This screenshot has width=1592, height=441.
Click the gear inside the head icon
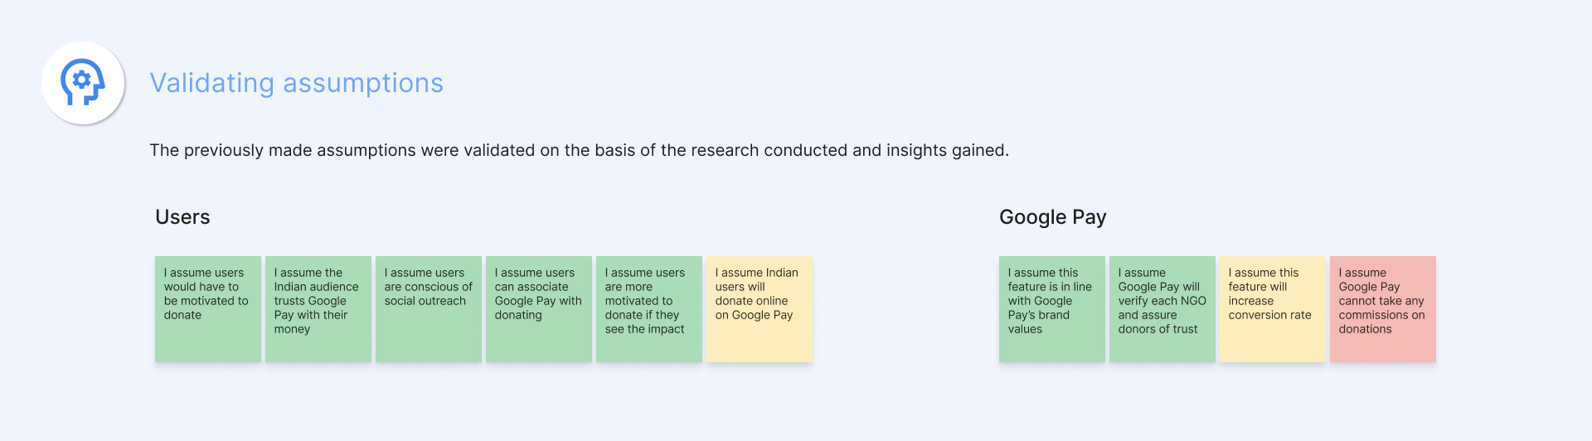point(81,80)
